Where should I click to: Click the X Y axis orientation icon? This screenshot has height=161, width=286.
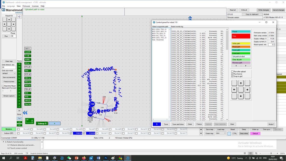click(30, 121)
